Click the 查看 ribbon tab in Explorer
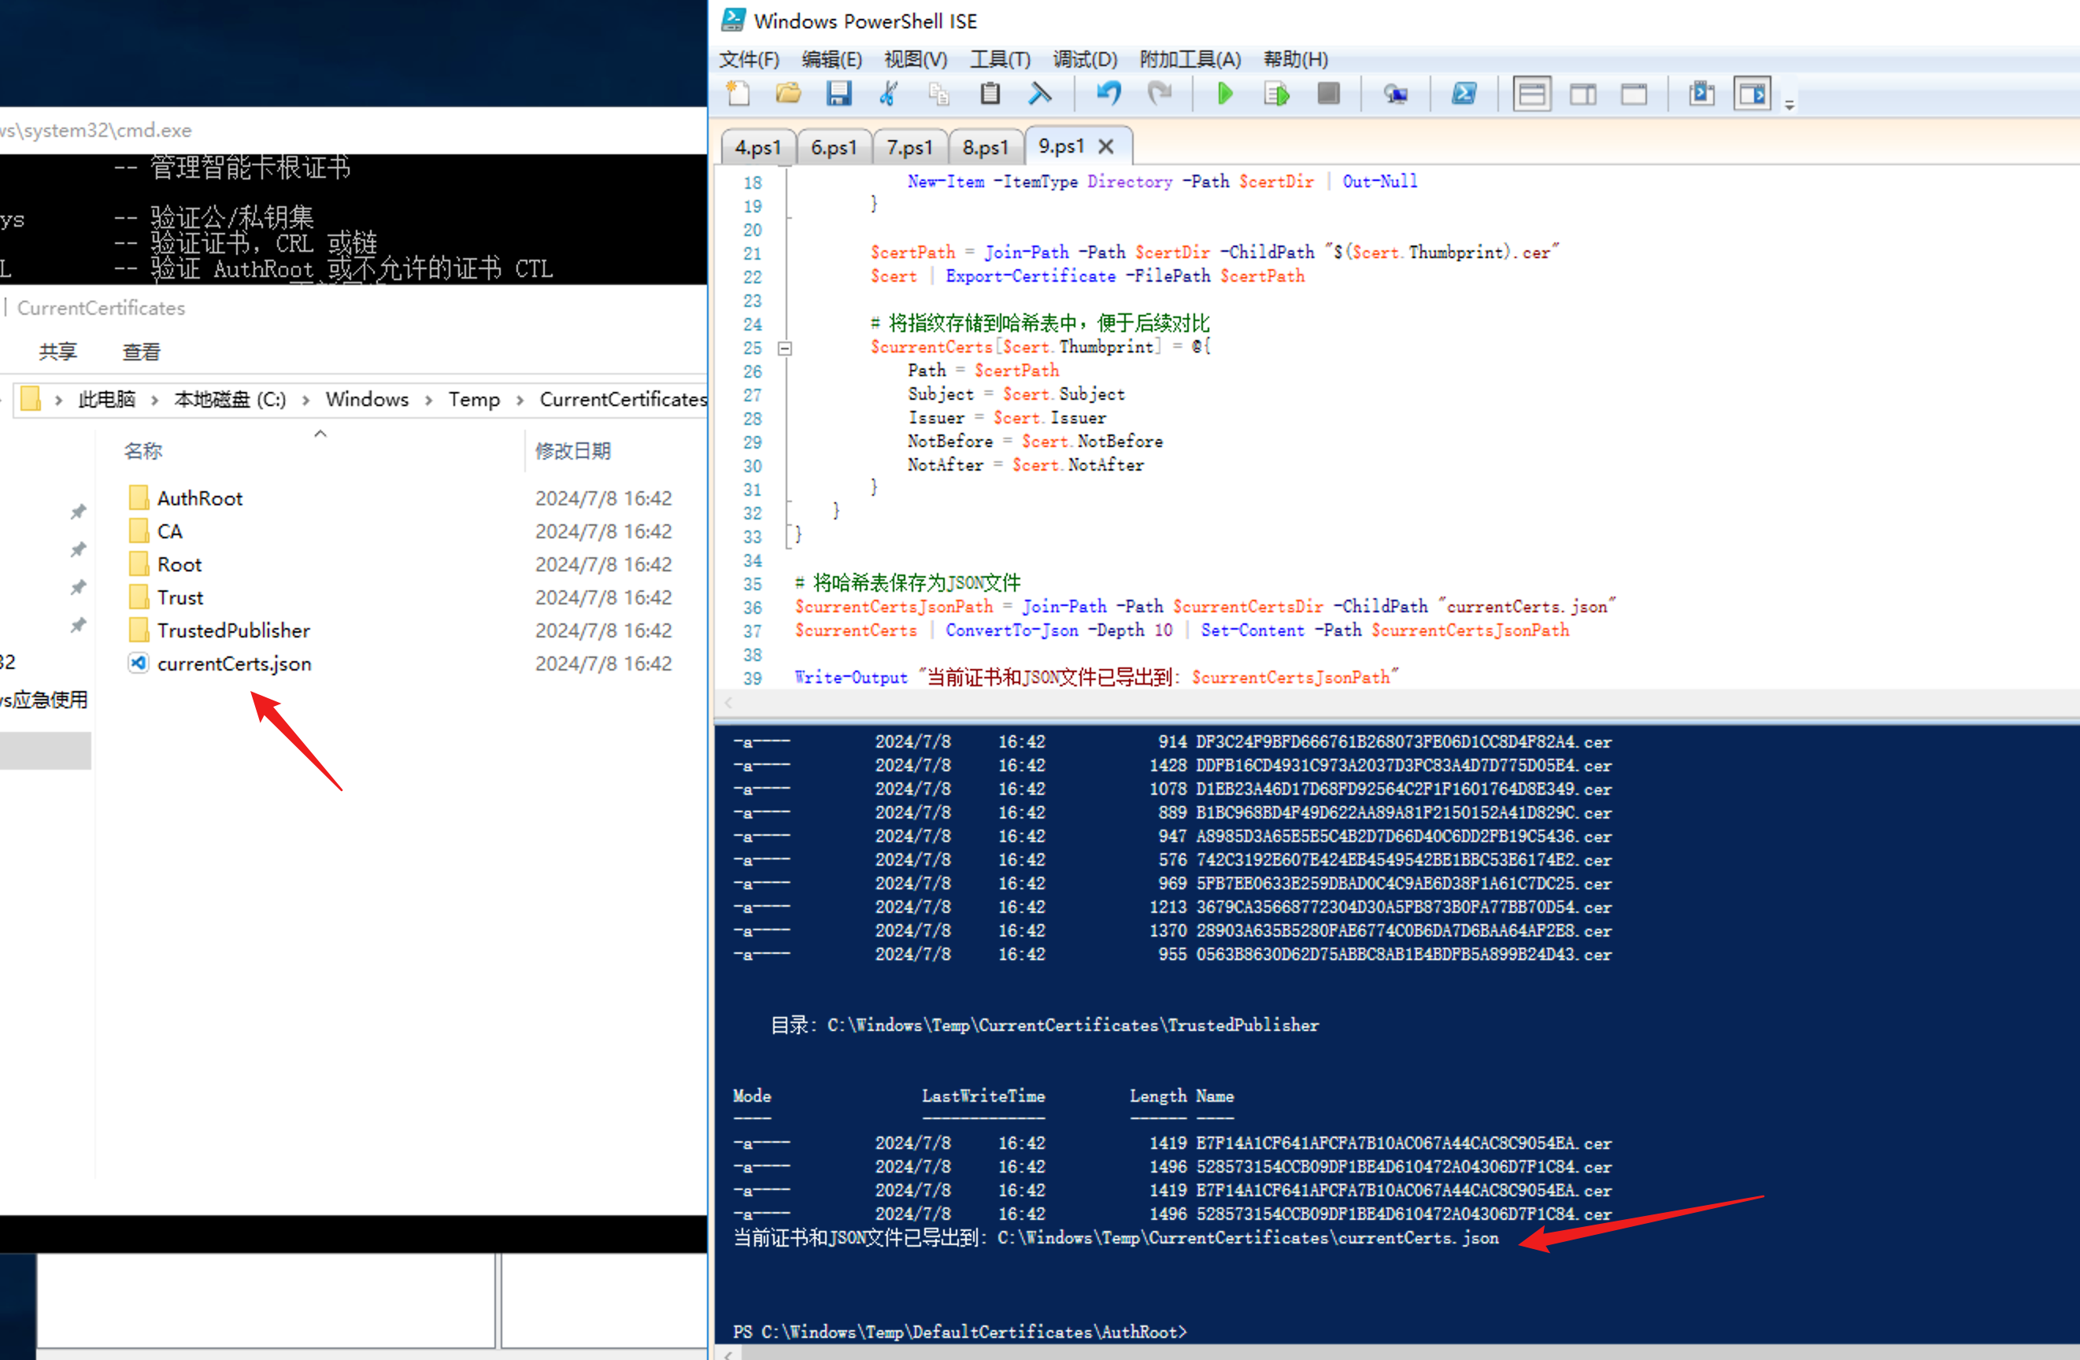 point(141,352)
